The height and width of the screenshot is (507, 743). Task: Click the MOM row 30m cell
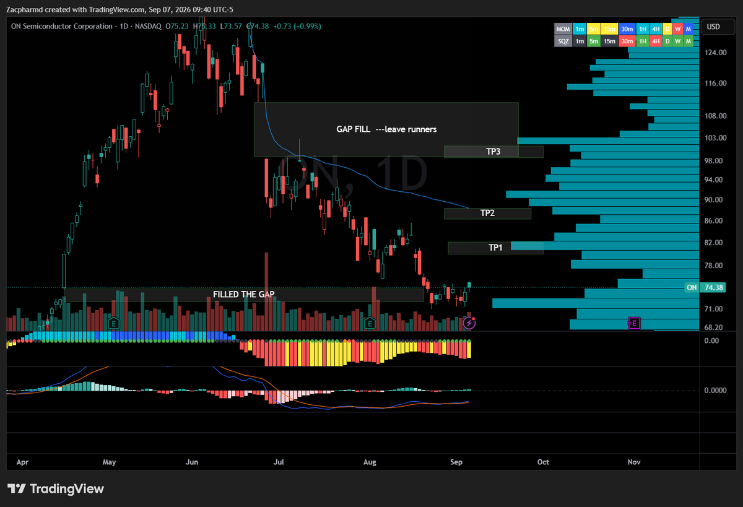(x=626, y=29)
